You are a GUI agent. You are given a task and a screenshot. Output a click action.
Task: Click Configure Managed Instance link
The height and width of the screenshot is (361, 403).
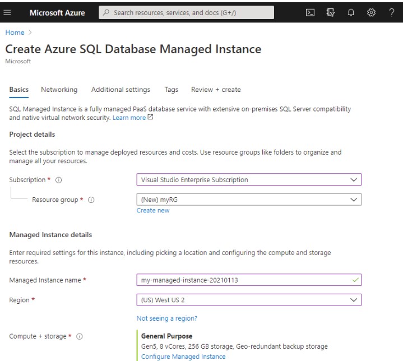tap(183, 357)
